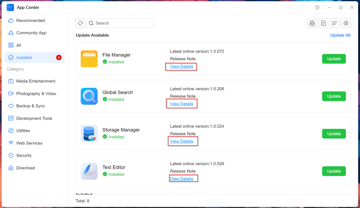Viewport: 360px width, 208px height.
Task: Open the Web Services category
Action: [34, 143]
